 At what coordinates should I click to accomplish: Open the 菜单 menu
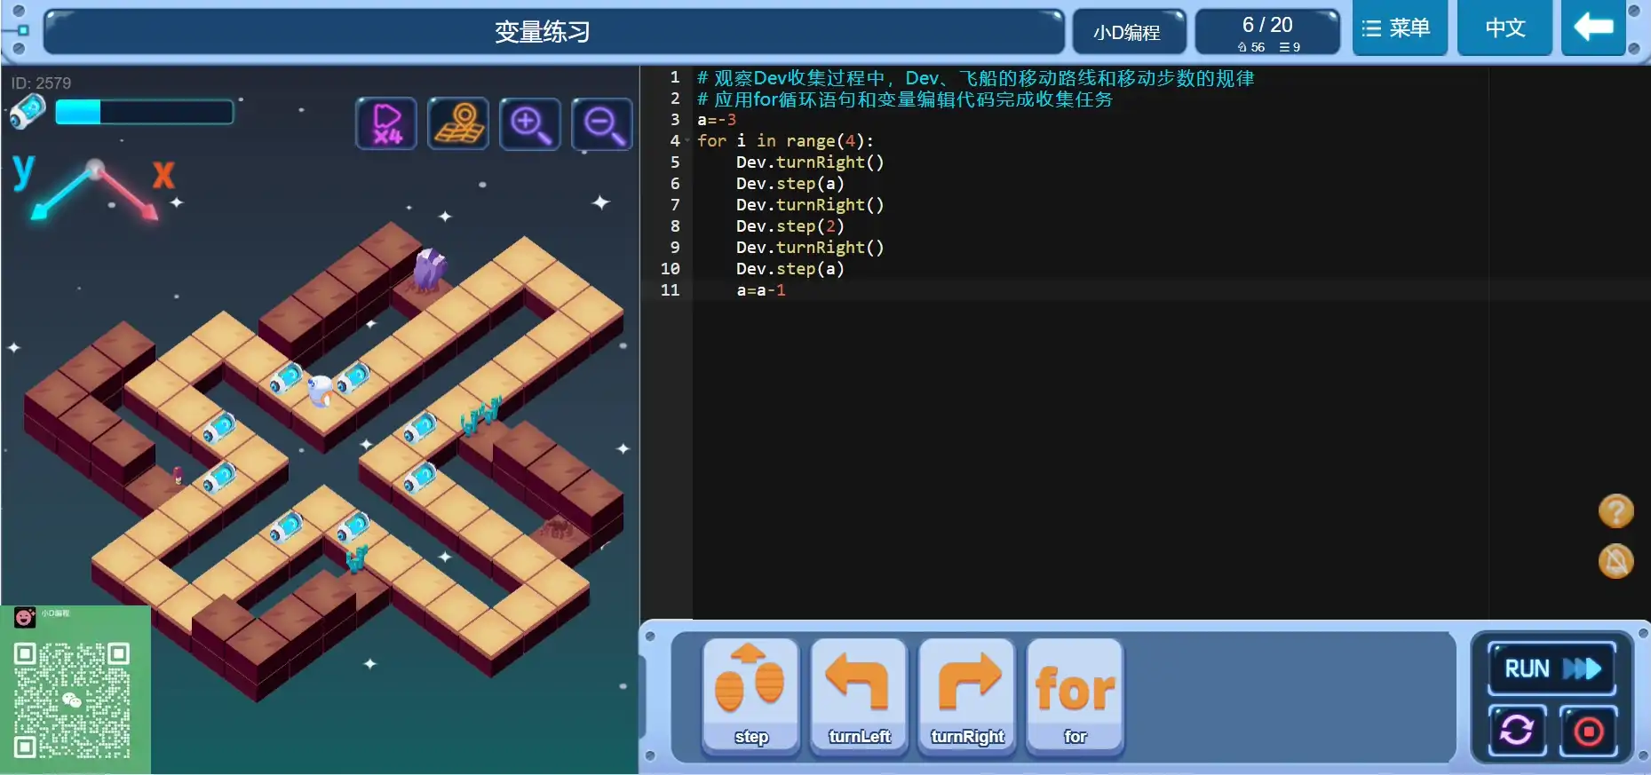click(1399, 29)
